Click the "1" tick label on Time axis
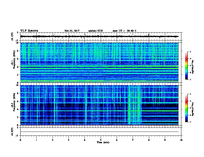 36,140
